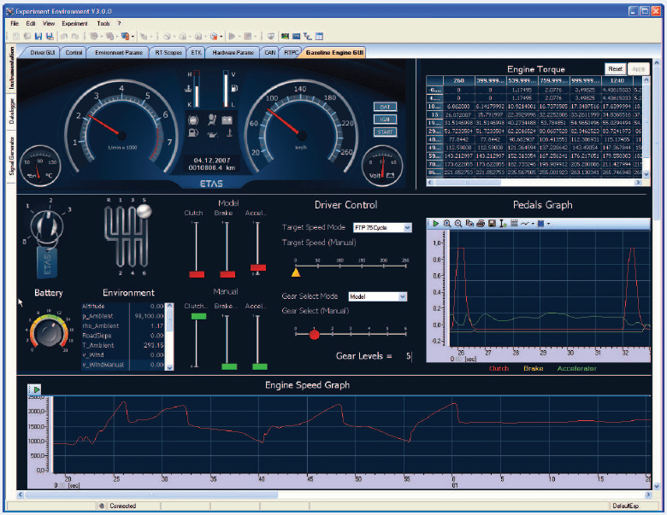Click the play/start experiment toolbar icon
Image resolution: width=667 pixels, height=515 pixels.
point(232,37)
